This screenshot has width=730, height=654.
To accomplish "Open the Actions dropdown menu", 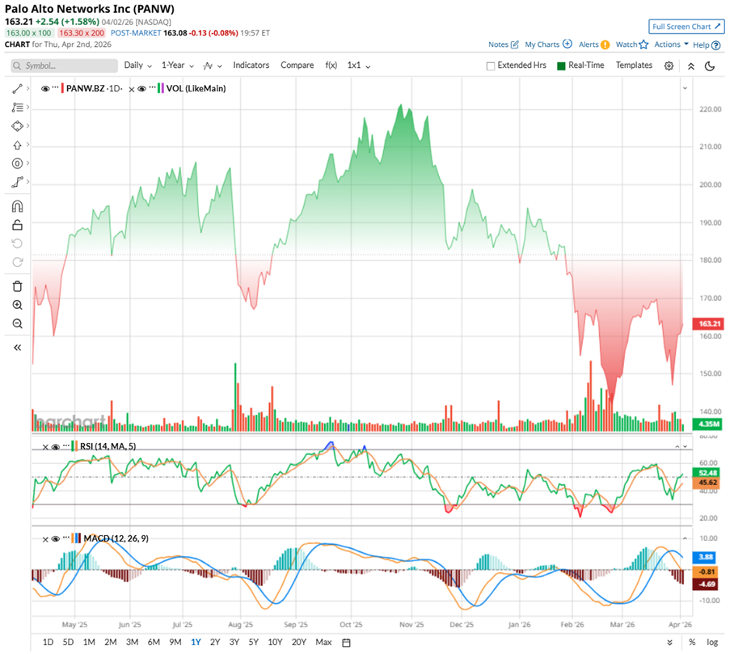I will click(x=671, y=44).
